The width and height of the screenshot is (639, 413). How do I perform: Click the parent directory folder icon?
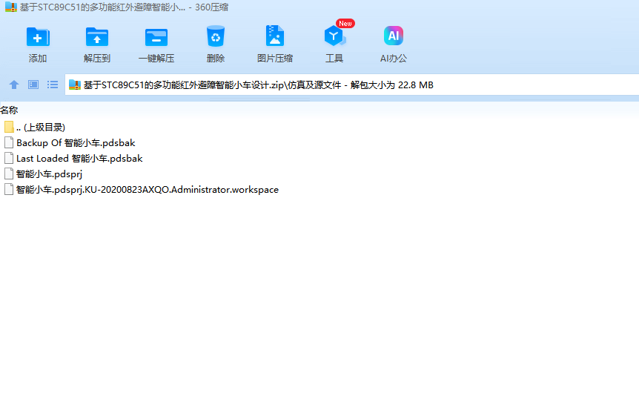[x=9, y=128]
